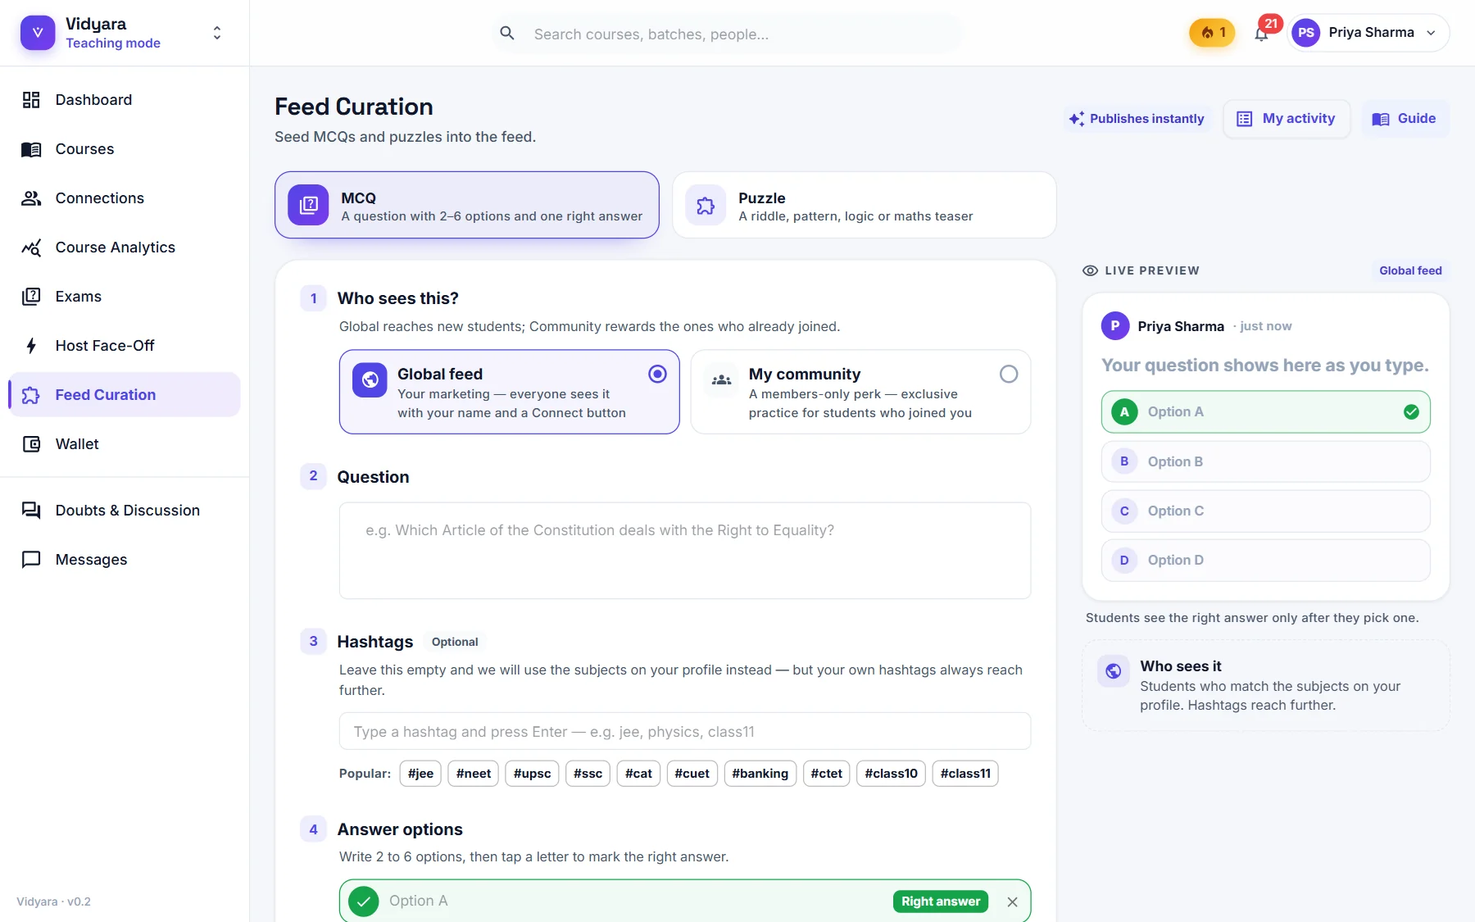
Task: Add the #upsc popular hashtag
Action: 532,774
